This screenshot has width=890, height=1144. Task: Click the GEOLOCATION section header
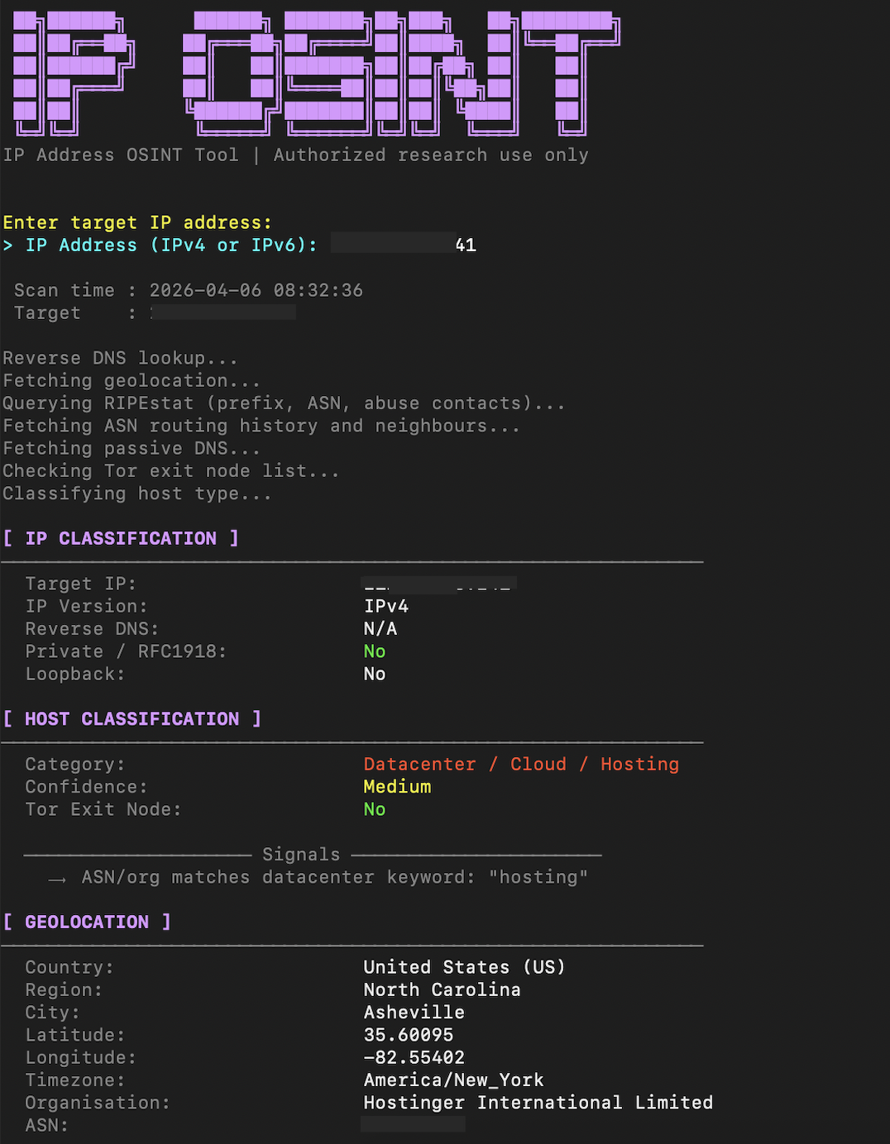87,922
